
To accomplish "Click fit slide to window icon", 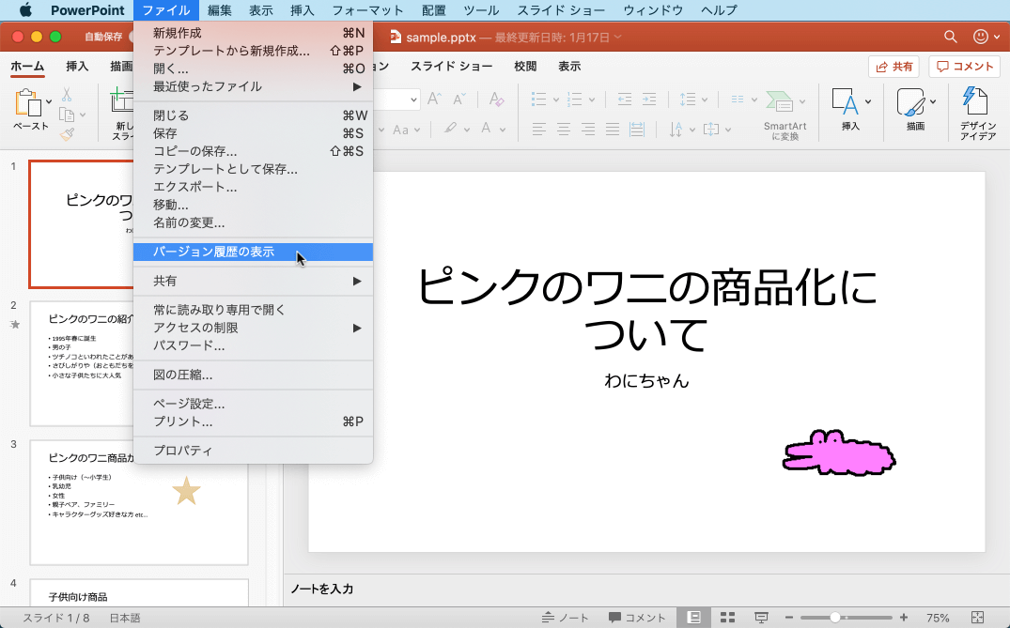I will (977, 617).
